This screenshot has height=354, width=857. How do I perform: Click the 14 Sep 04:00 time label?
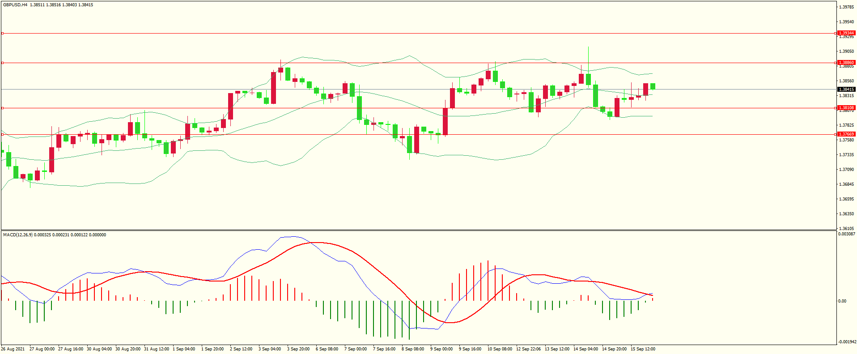click(585, 349)
